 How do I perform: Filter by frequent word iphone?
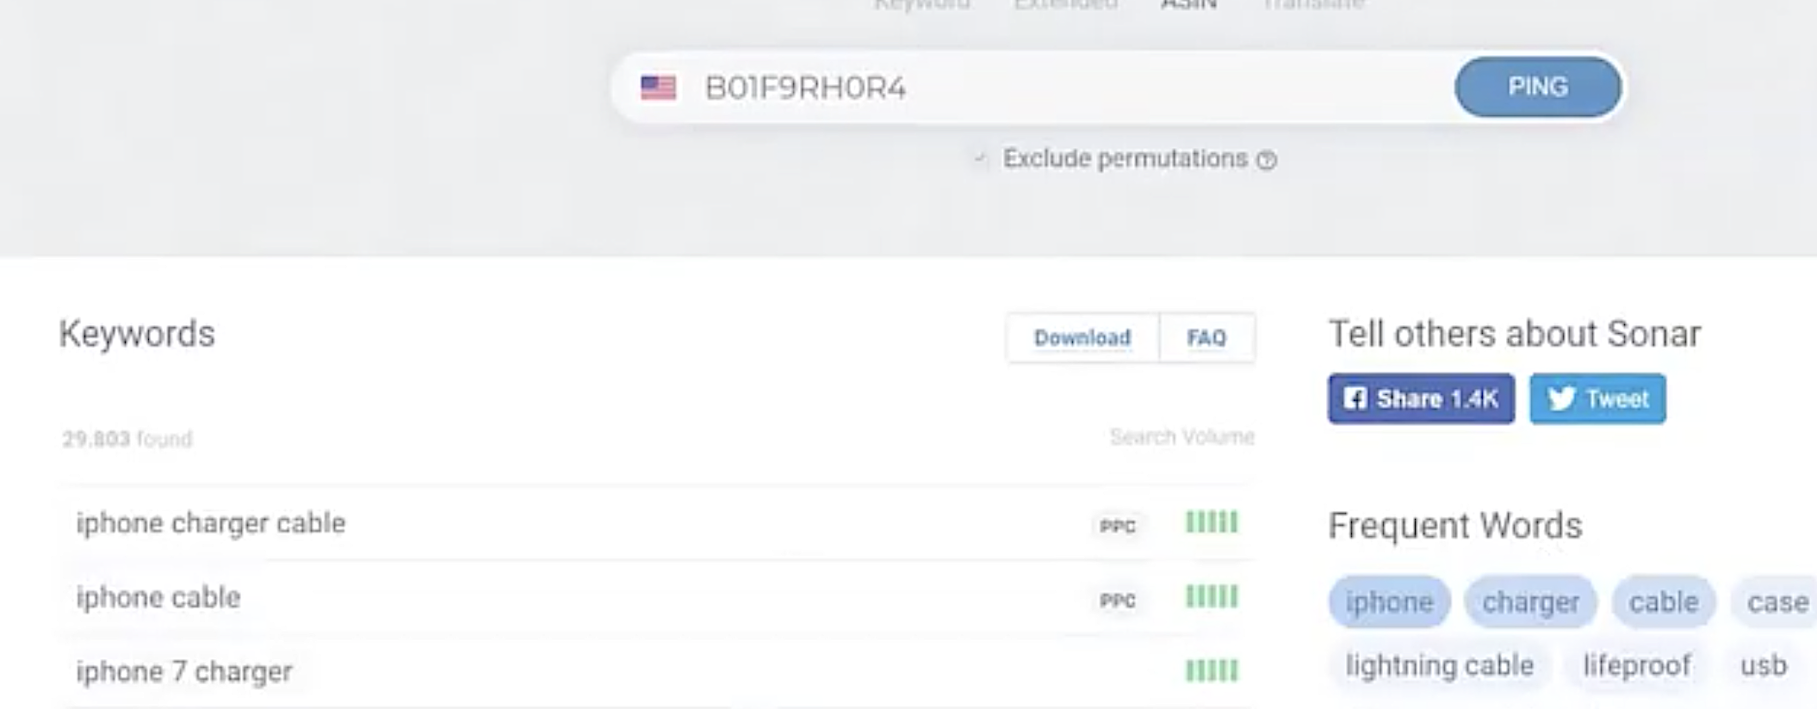[1389, 601]
